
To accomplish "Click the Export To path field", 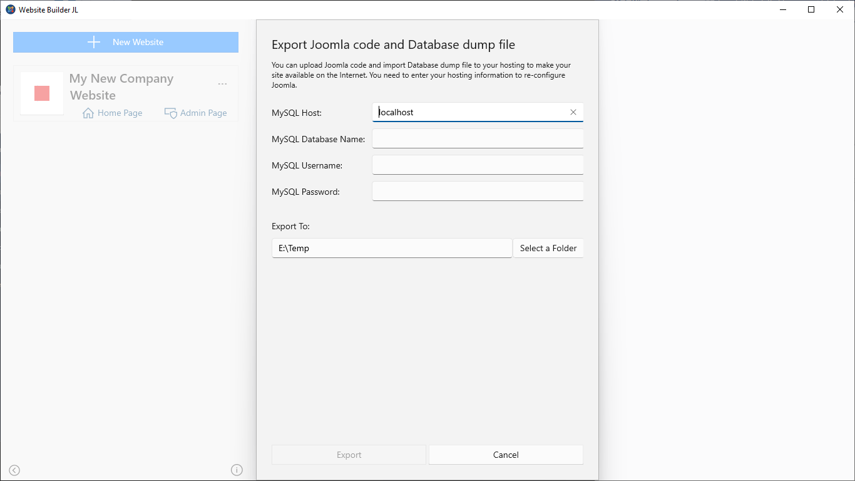I will coord(392,248).
